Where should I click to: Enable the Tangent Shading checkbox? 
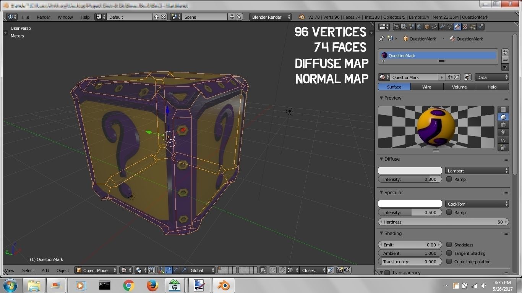tap(449, 253)
